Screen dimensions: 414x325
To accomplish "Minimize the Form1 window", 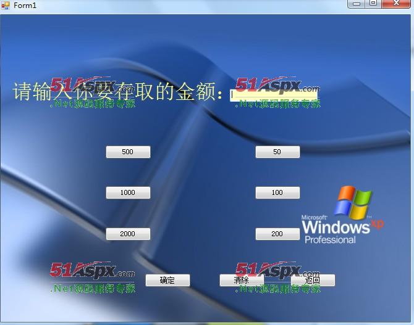I will click(357, 4).
